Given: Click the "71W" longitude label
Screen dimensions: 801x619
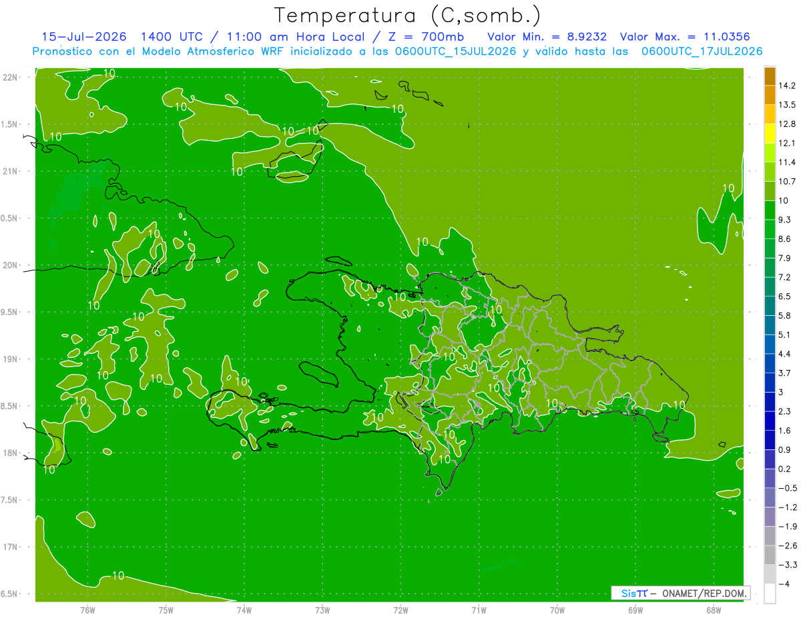Looking at the screenshot, I should [x=479, y=610].
